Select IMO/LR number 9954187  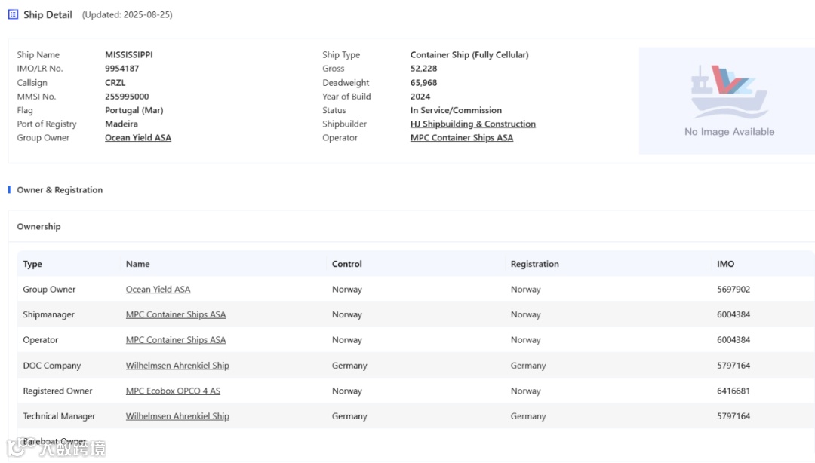pyautogui.click(x=122, y=69)
